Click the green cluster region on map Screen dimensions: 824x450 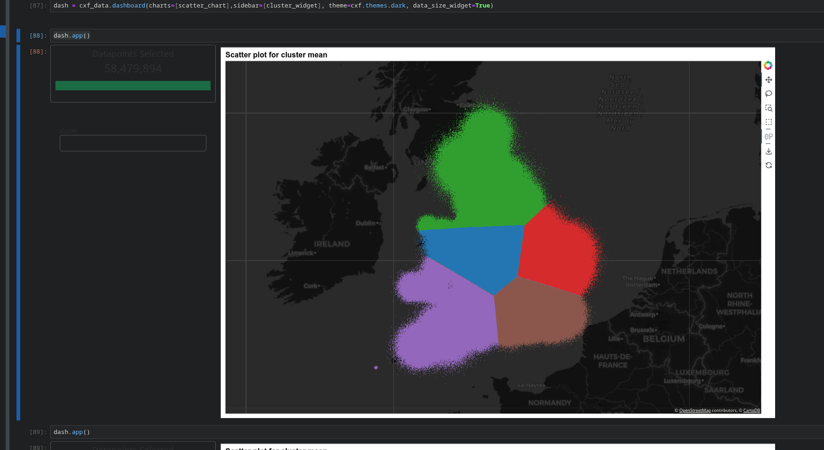[x=484, y=178]
